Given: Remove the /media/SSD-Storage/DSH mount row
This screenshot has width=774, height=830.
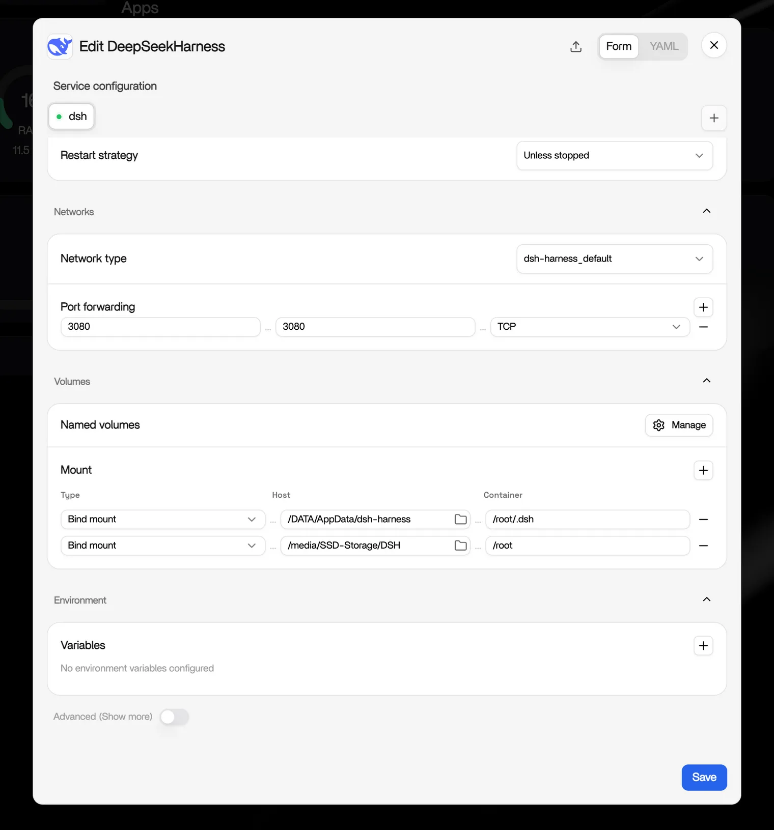Looking at the screenshot, I should click(x=703, y=546).
